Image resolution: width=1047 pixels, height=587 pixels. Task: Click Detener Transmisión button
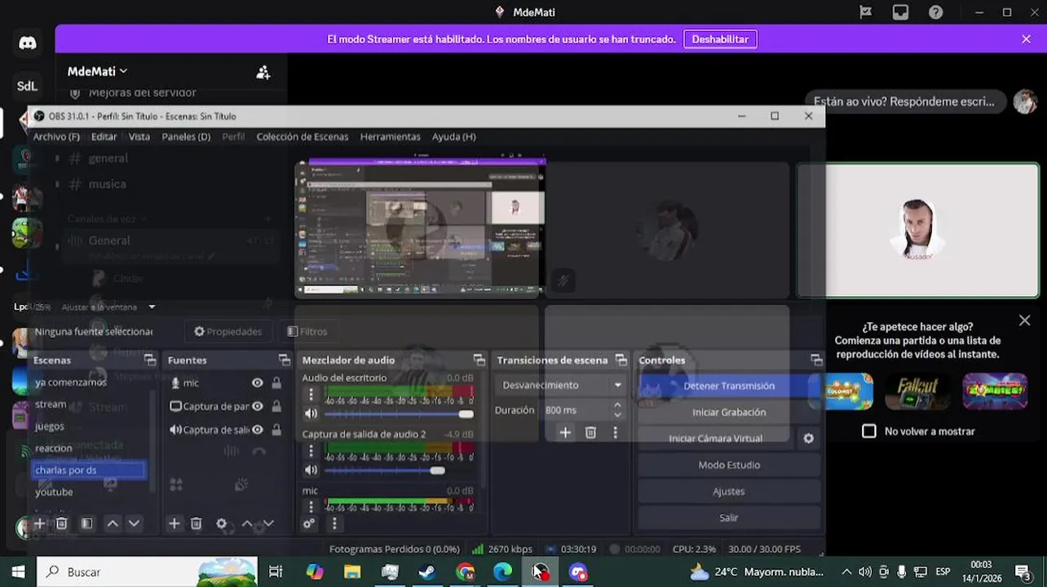[729, 386]
